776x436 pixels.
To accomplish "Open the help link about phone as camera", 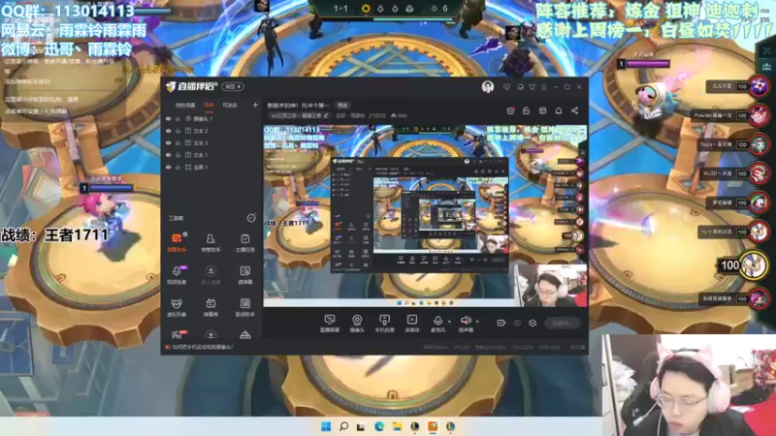I will [203, 348].
